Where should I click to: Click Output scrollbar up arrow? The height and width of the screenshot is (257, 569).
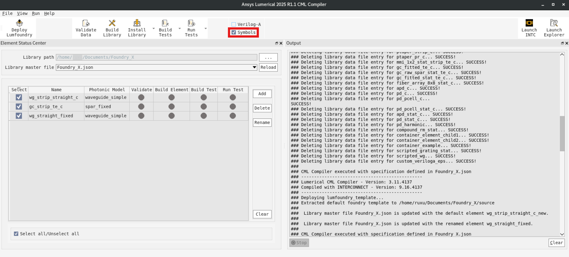pyautogui.click(x=562, y=55)
